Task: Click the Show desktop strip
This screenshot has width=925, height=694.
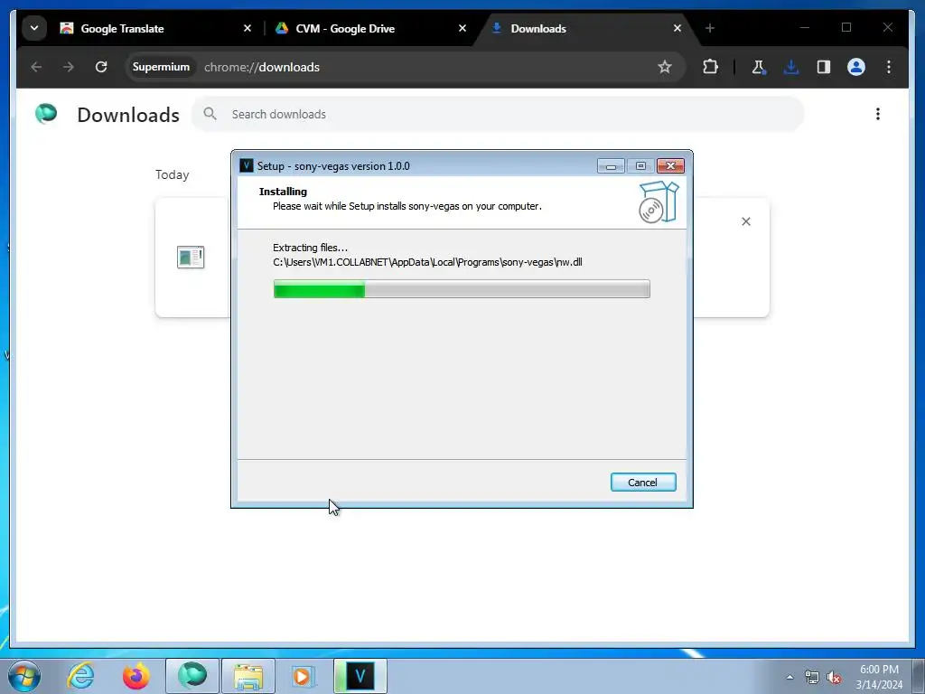Action: [919, 676]
